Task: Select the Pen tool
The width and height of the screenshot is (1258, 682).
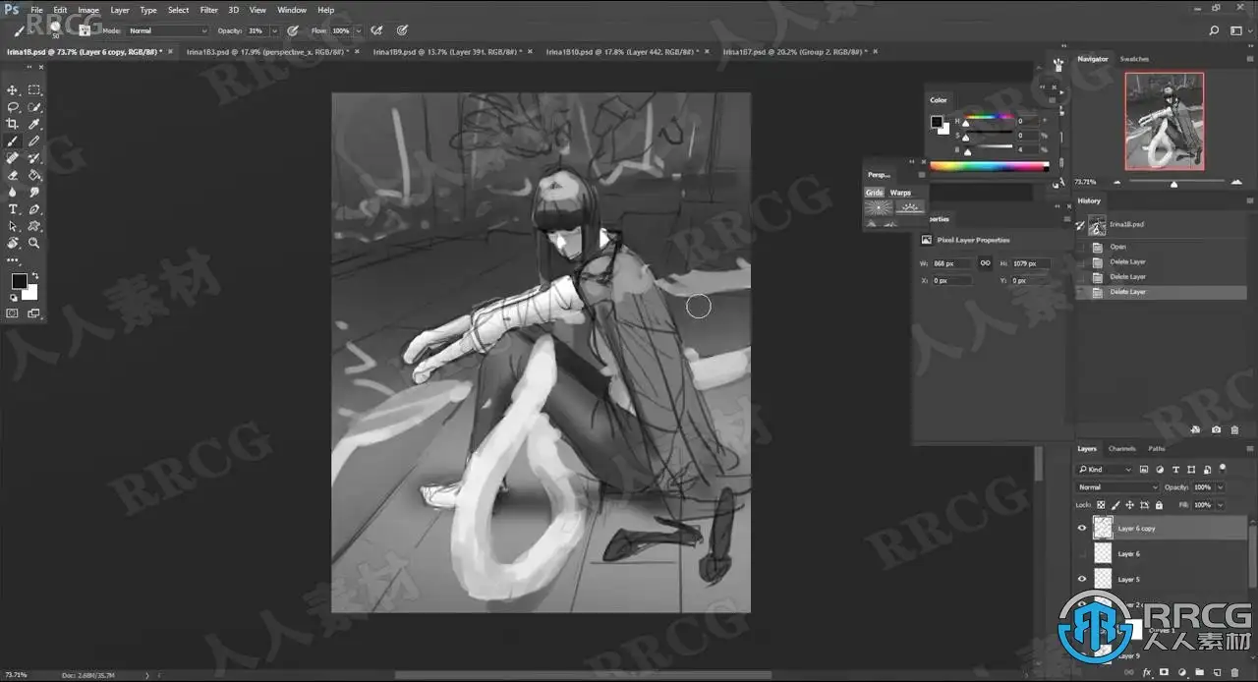Action: 34,209
